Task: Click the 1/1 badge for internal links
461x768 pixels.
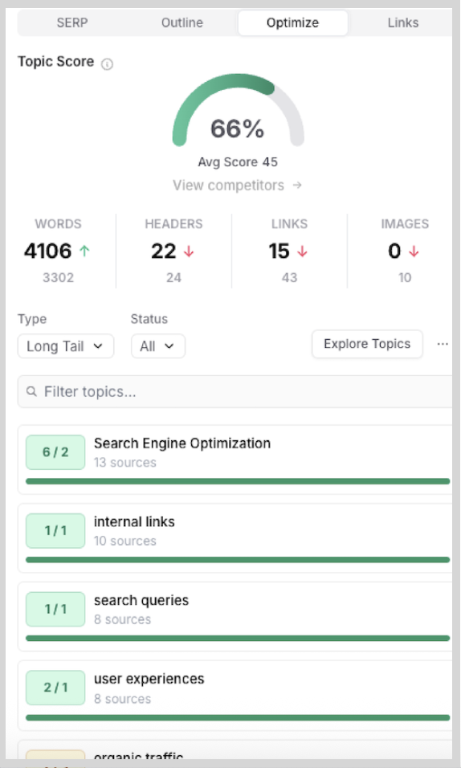Action: (x=55, y=530)
